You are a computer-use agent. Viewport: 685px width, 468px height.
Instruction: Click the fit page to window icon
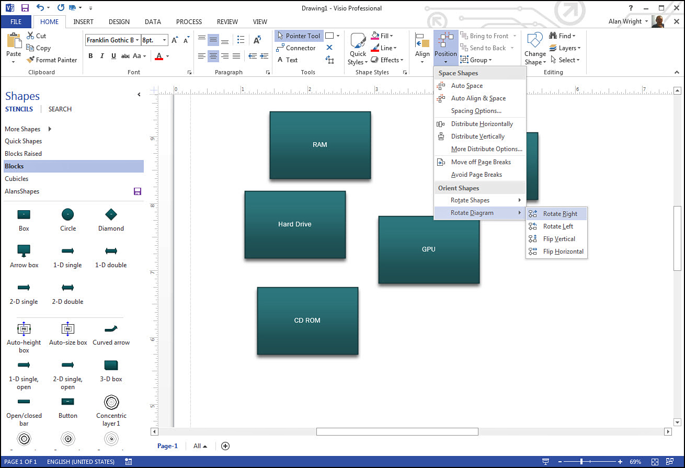(x=654, y=462)
